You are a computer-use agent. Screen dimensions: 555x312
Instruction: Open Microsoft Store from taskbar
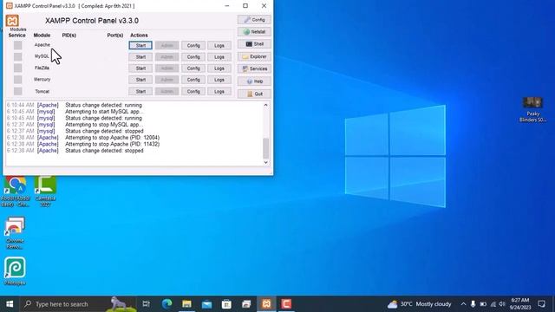(x=226, y=304)
